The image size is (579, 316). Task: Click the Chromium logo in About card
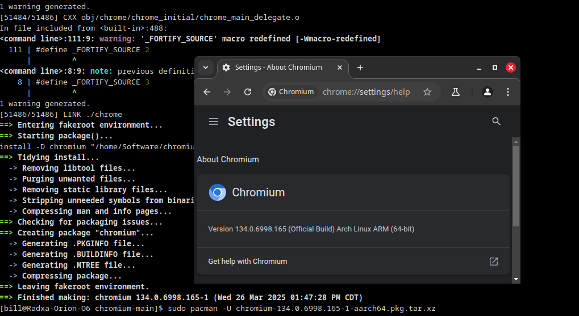point(218,192)
